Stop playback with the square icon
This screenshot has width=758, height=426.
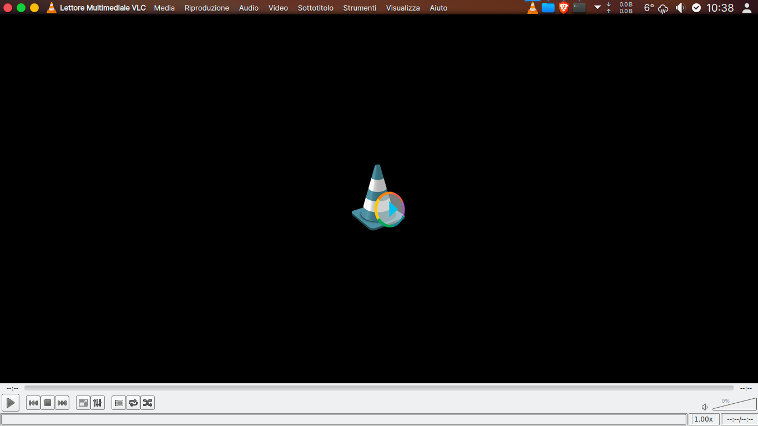click(48, 403)
